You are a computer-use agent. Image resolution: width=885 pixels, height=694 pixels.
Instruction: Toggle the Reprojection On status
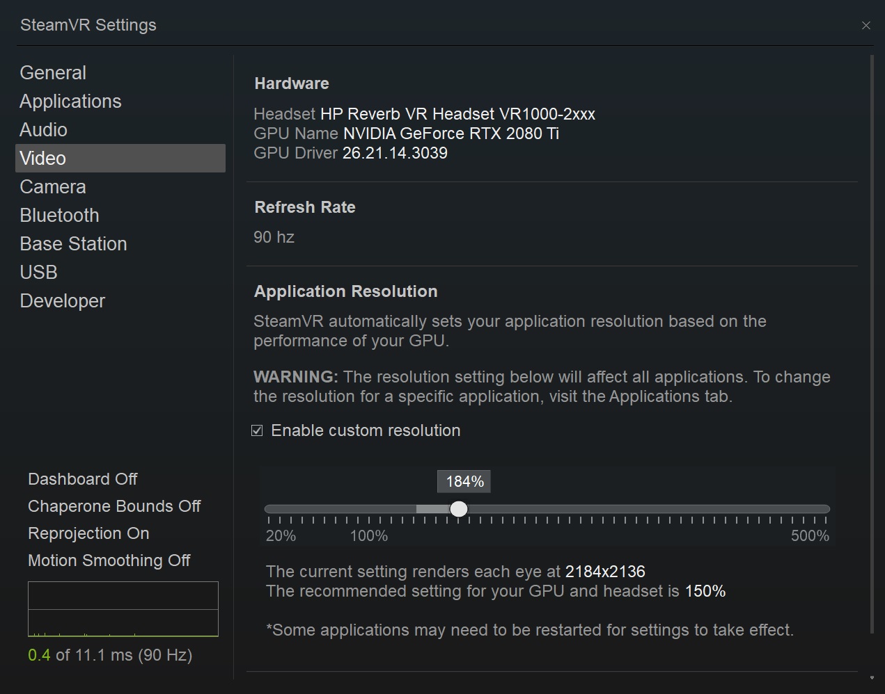88,533
